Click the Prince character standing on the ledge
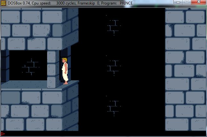207x137 pixels. coord(65,71)
